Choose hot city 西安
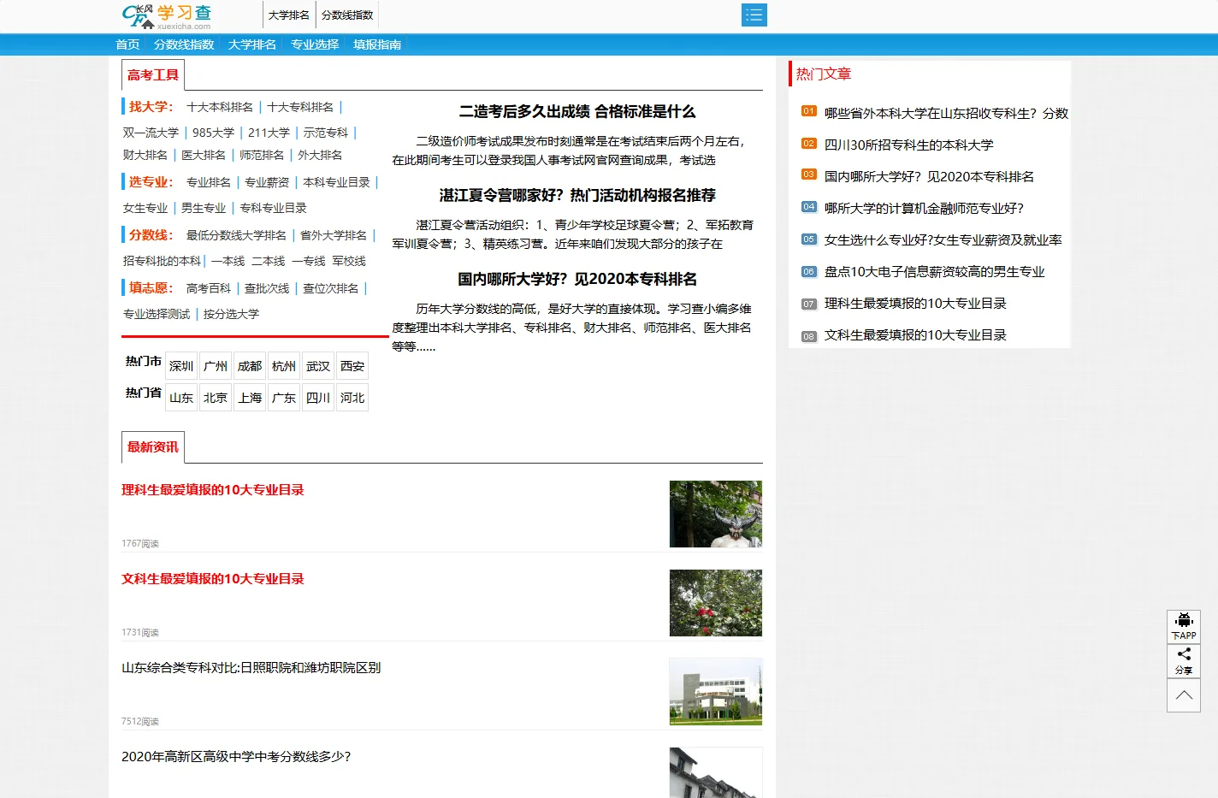This screenshot has height=798, width=1218. tap(352, 366)
